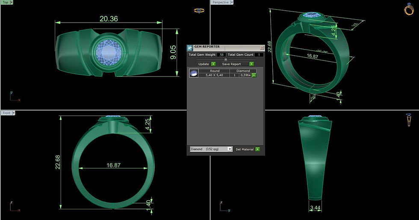Click the green Set Material arrow

click(257, 149)
